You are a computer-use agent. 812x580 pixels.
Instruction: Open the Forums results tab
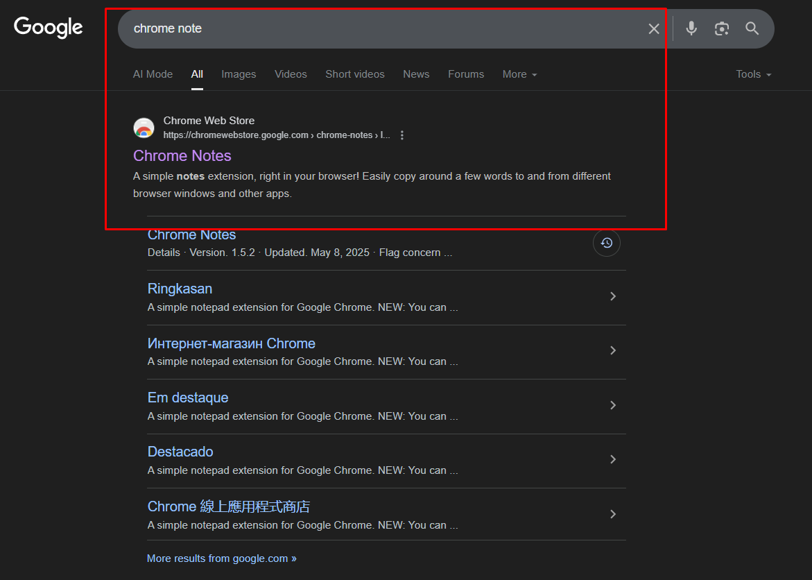coord(466,74)
